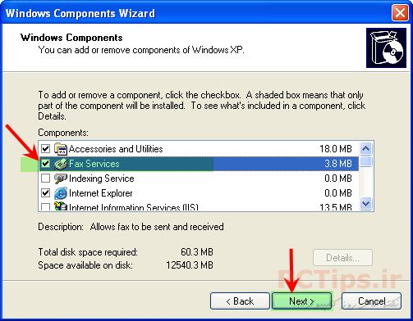Click the components list scroll down arrow

pyautogui.click(x=366, y=203)
